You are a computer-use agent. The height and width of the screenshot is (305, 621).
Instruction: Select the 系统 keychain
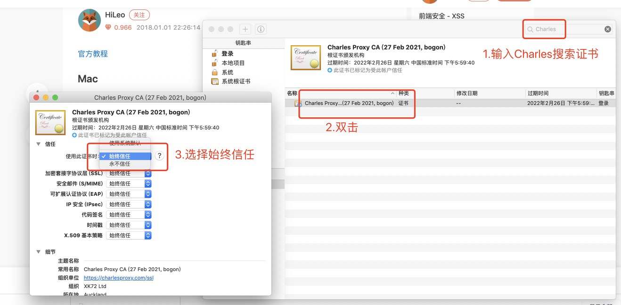pos(227,72)
